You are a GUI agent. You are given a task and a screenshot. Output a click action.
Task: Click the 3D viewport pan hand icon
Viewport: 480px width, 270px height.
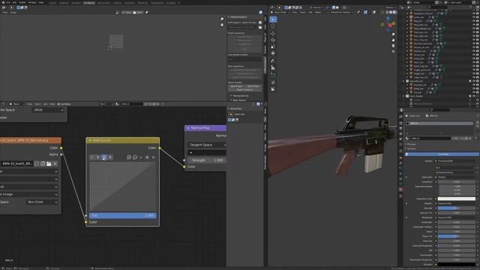(x=393, y=40)
